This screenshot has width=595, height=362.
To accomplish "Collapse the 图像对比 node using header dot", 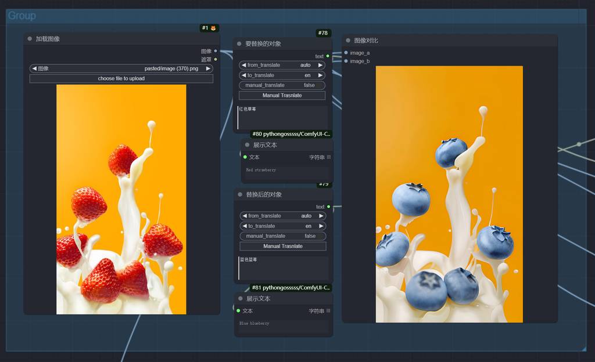I will pos(348,41).
